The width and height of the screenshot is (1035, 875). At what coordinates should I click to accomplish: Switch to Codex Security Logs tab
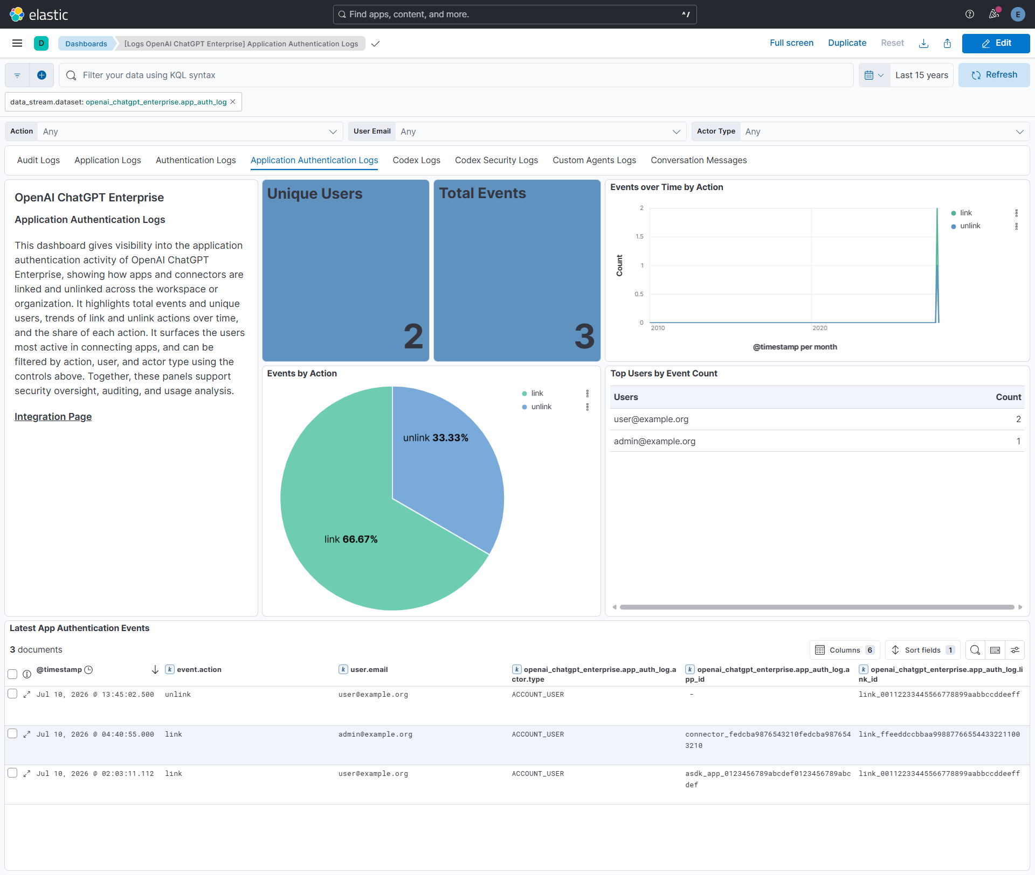tap(496, 160)
